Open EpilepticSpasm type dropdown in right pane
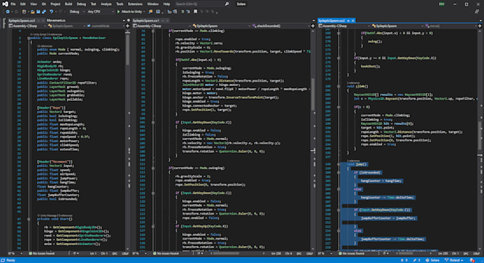 397,26
